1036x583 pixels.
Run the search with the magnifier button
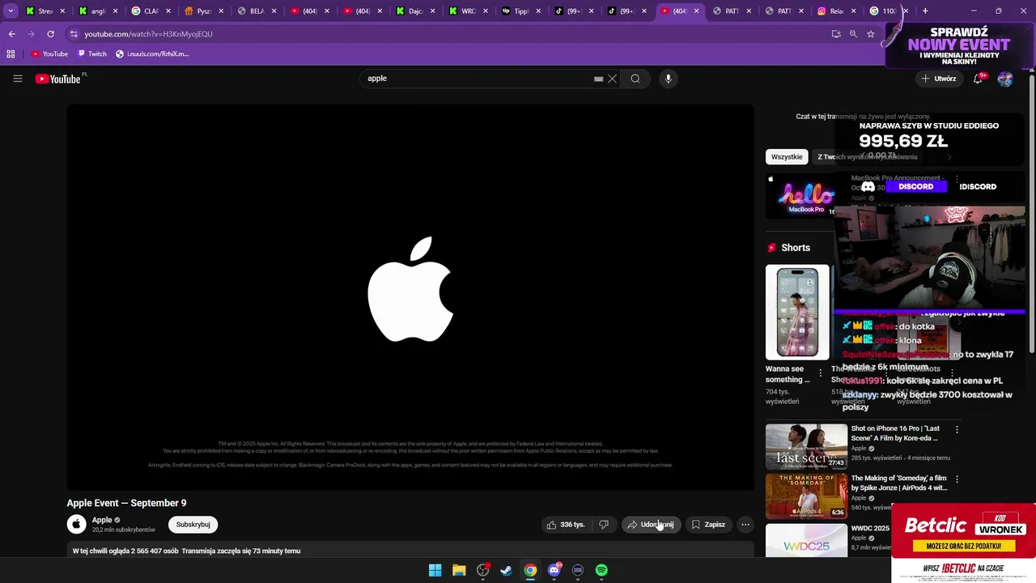click(635, 79)
